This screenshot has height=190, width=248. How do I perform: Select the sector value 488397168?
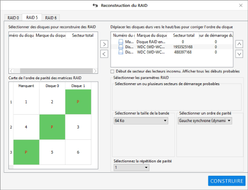183,52
